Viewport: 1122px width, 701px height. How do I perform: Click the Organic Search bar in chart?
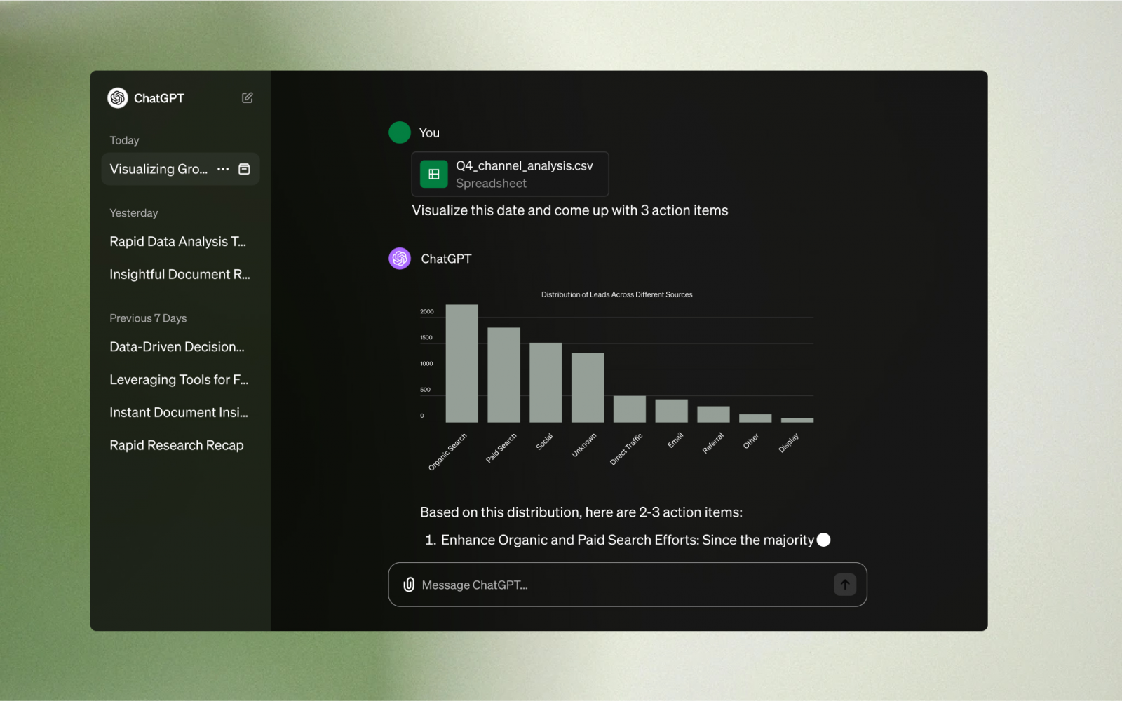461,363
